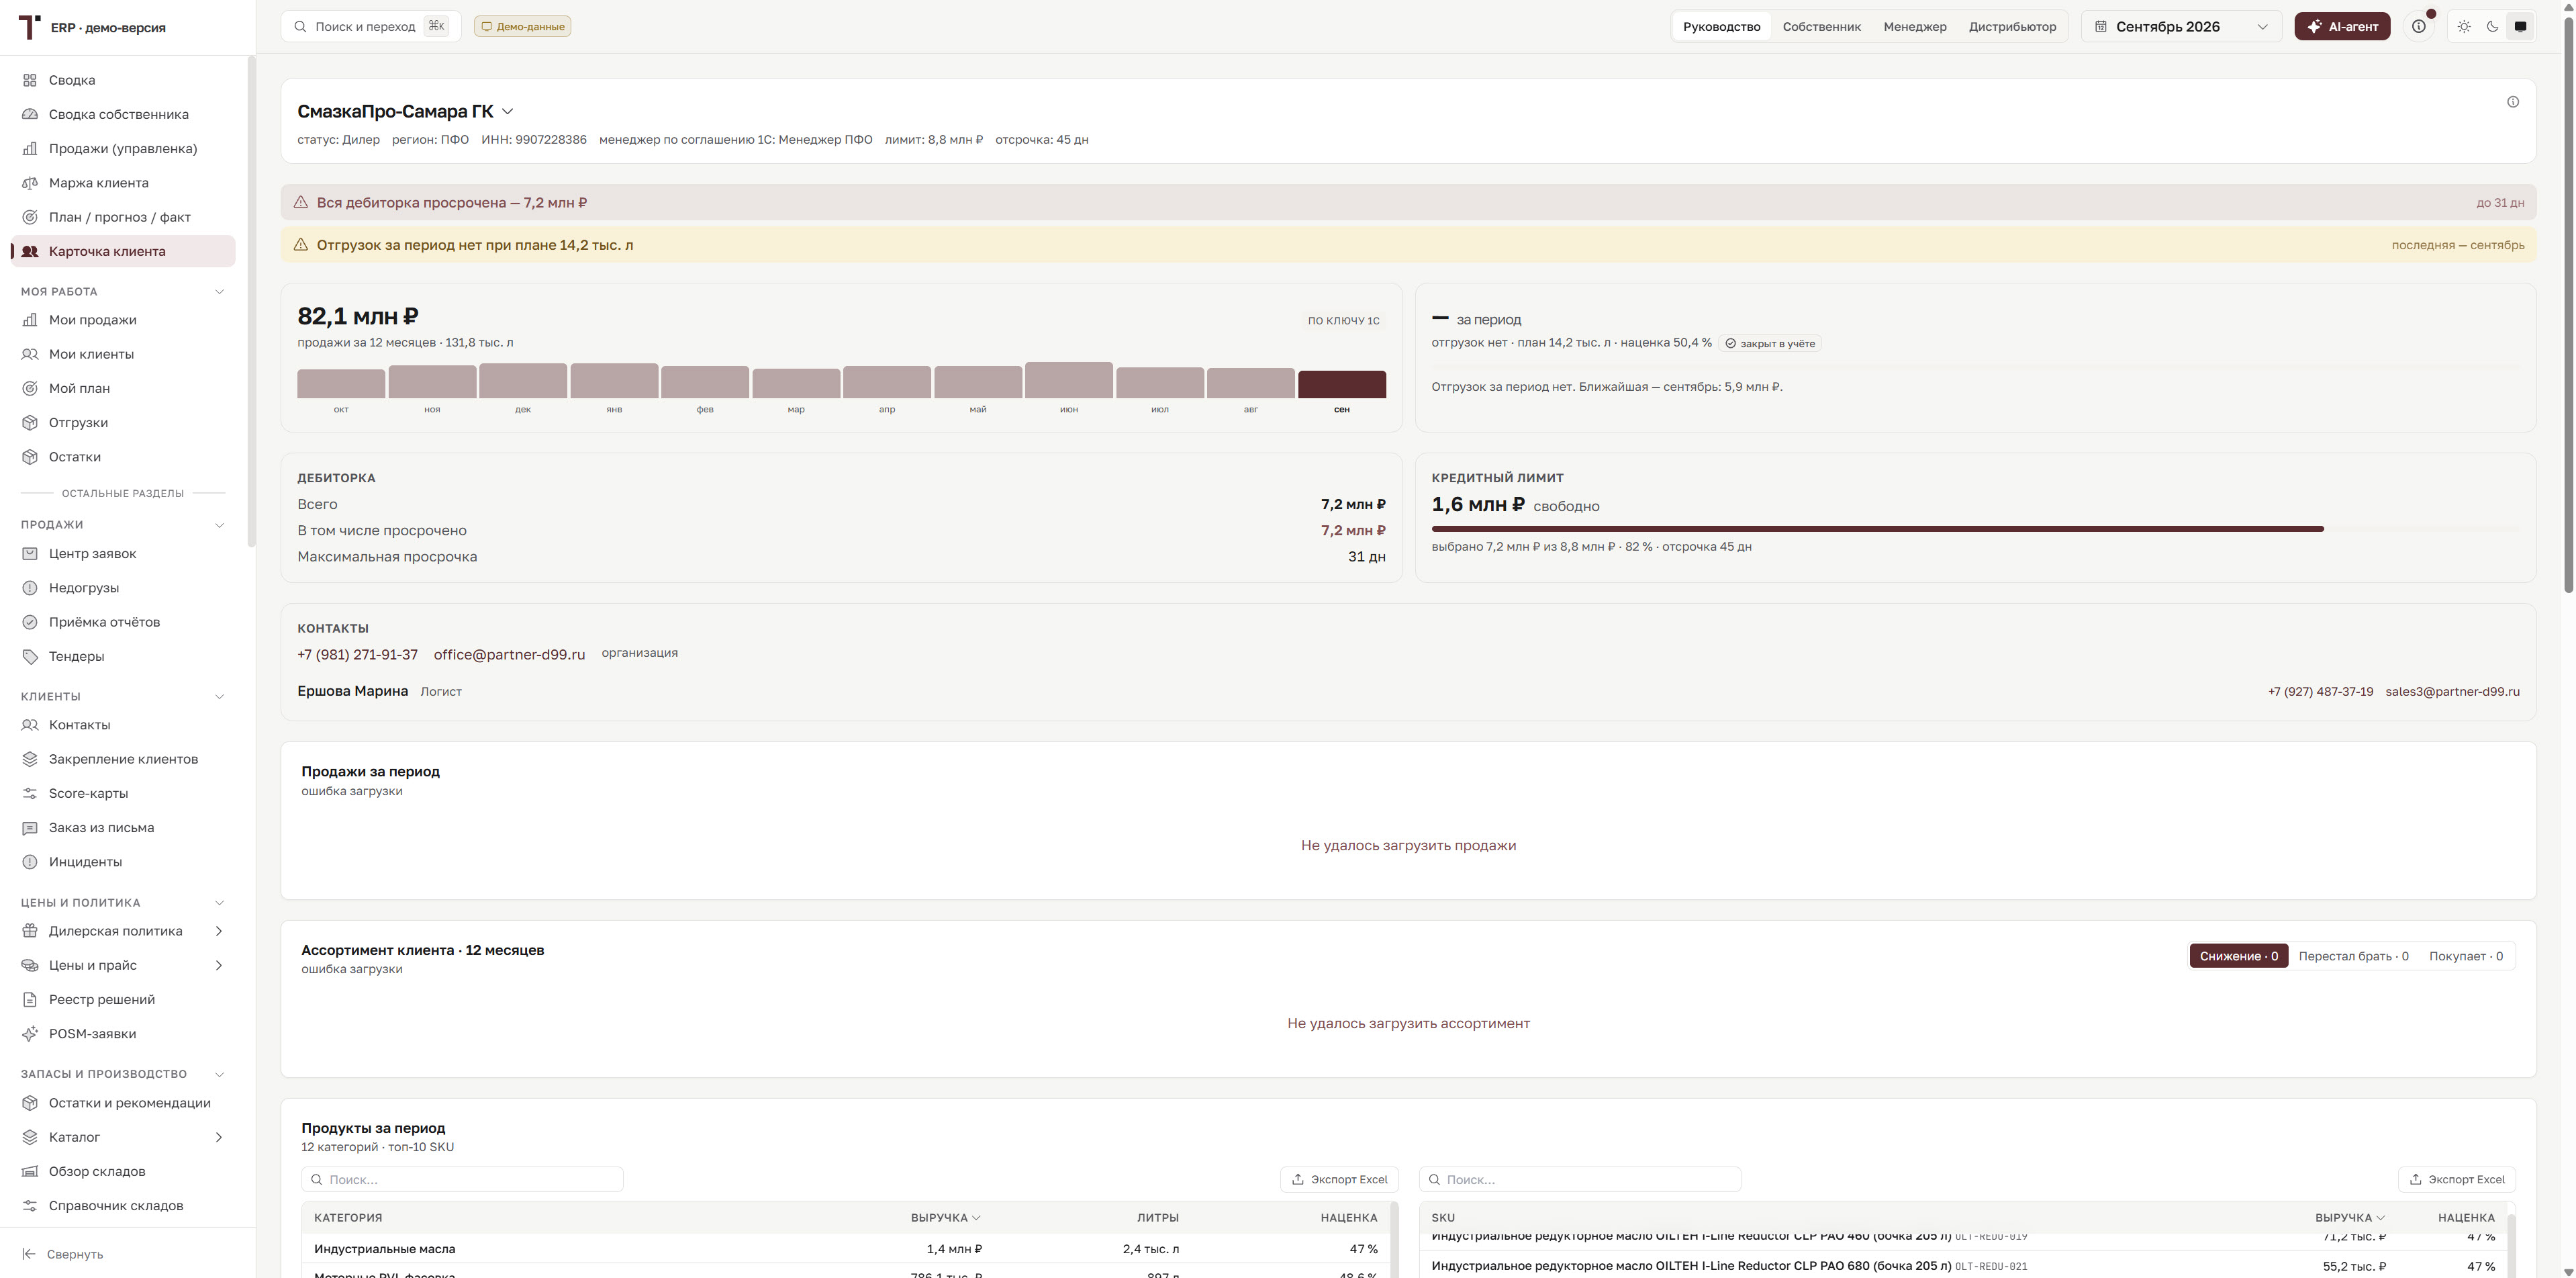Expand the Каталог submenu arrow
Viewport: 2576px width, 1278px height.
(219, 1137)
